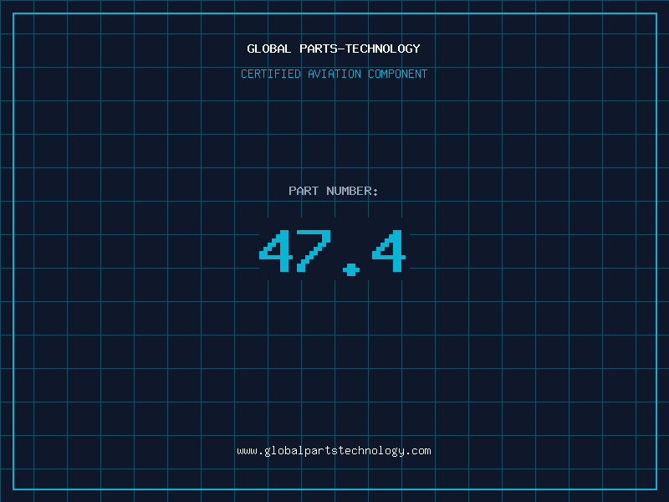Click the word CERTIFIED in the subtitle
This screenshot has height=502, width=669.
pos(271,74)
